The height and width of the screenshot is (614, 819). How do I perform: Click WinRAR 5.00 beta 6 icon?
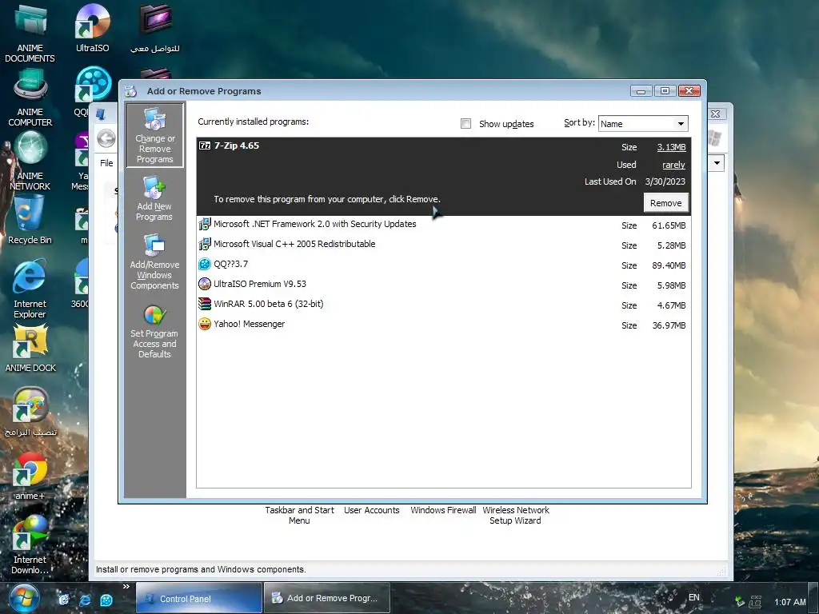coord(205,304)
